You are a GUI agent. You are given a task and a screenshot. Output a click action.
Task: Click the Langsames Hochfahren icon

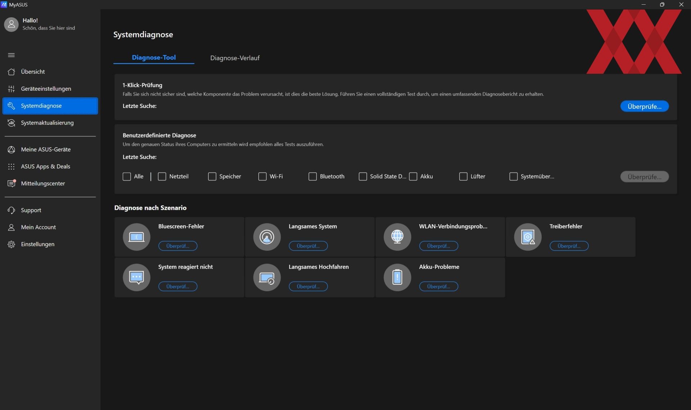click(267, 277)
